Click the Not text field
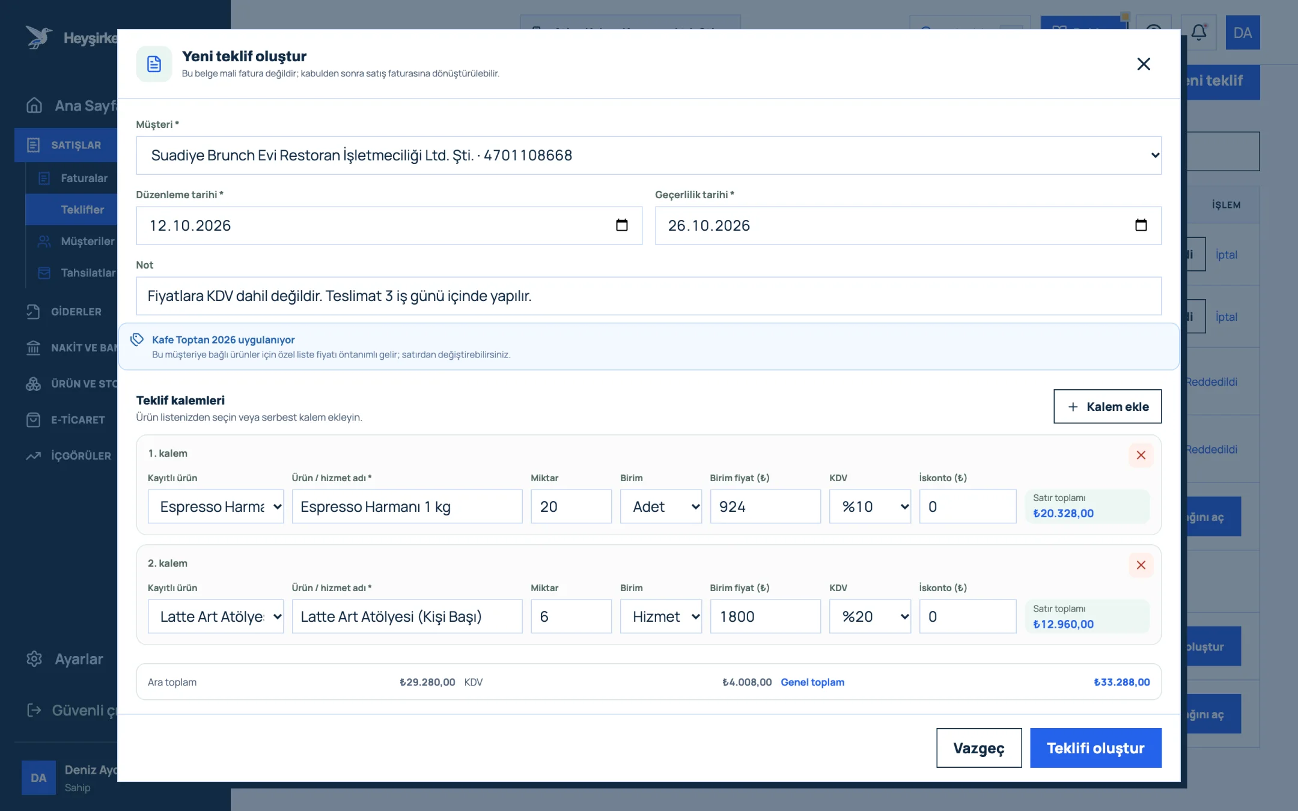 point(648,296)
